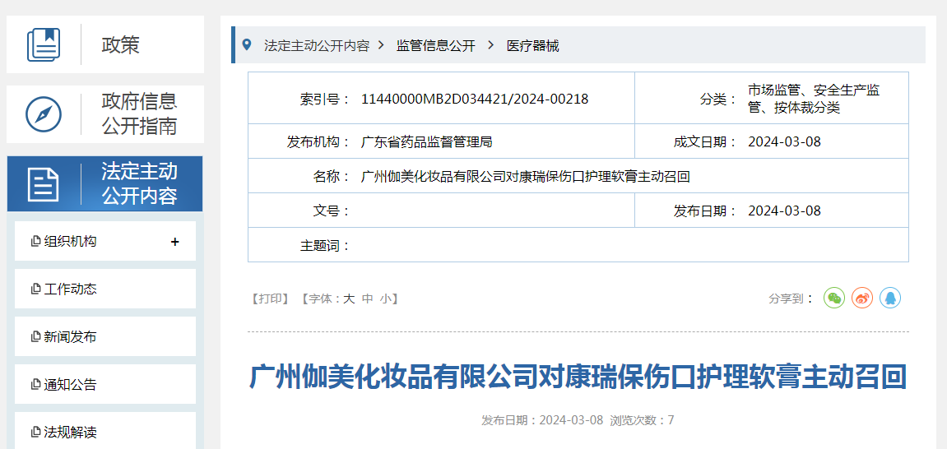Click the 打印 print link
947x449 pixels.
272,299
